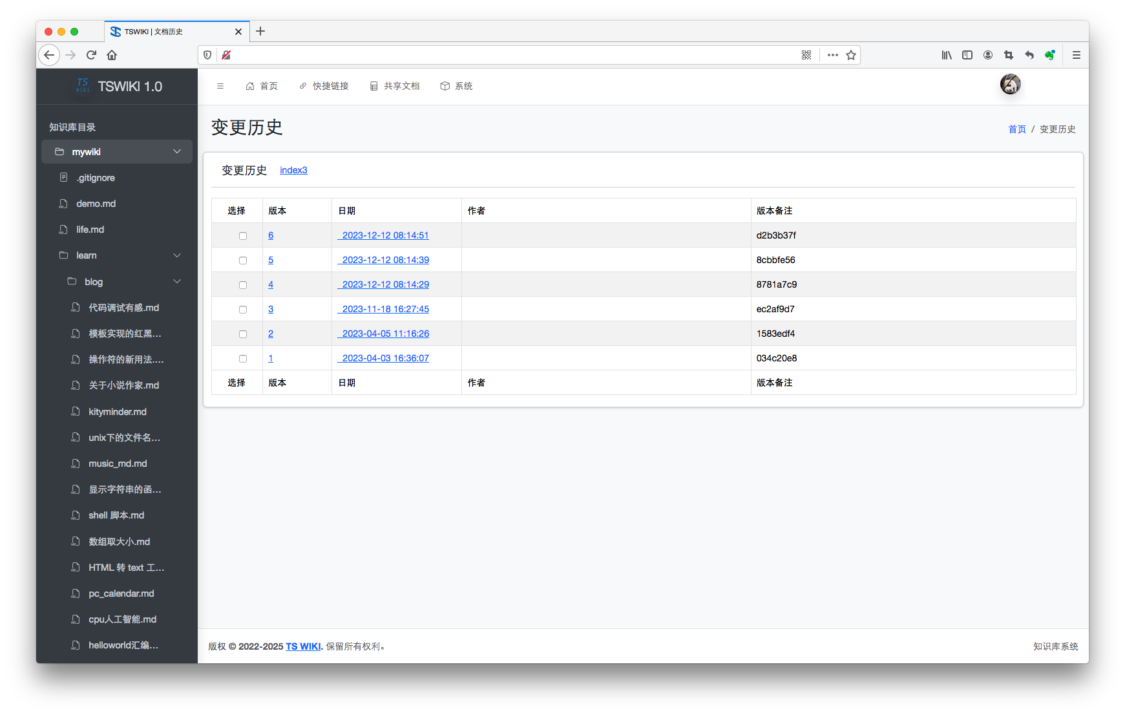Viewport: 1125px width, 715px height.
Task: Check version 1 in the history table
Action: click(x=243, y=358)
